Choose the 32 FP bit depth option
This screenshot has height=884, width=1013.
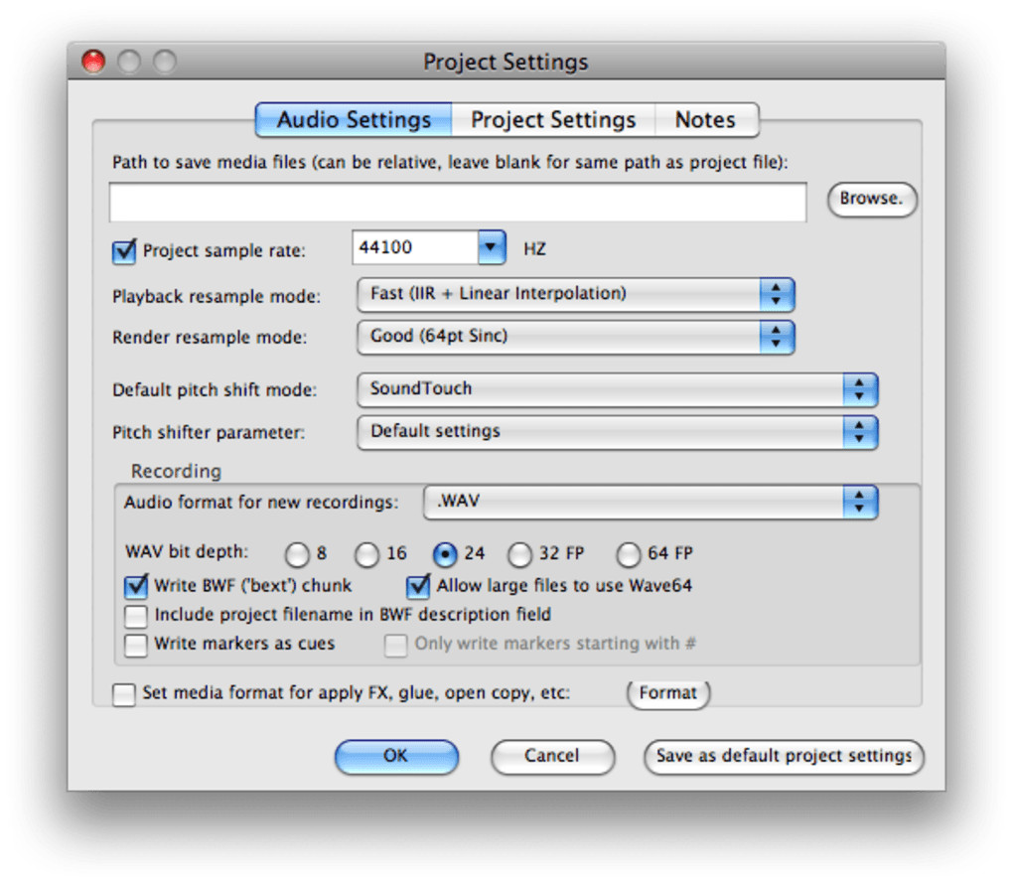[519, 554]
